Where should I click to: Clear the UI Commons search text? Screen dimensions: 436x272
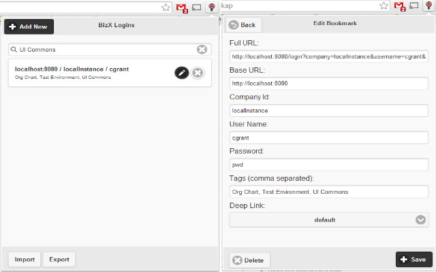click(202, 50)
